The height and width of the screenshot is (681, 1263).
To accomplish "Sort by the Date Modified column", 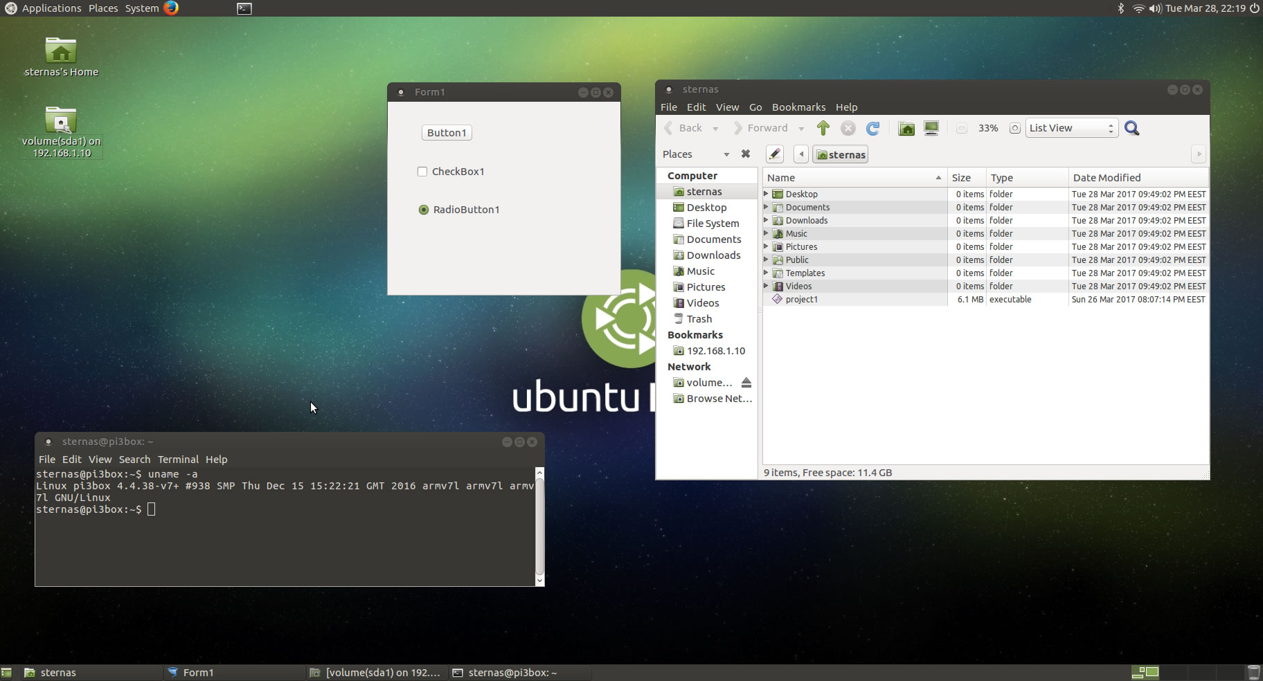I will [1138, 178].
